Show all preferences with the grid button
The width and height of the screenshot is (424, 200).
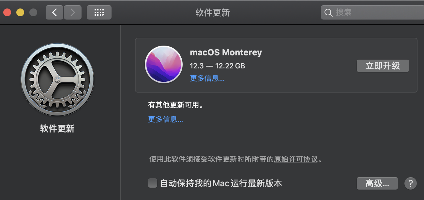click(x=99, y=12)
